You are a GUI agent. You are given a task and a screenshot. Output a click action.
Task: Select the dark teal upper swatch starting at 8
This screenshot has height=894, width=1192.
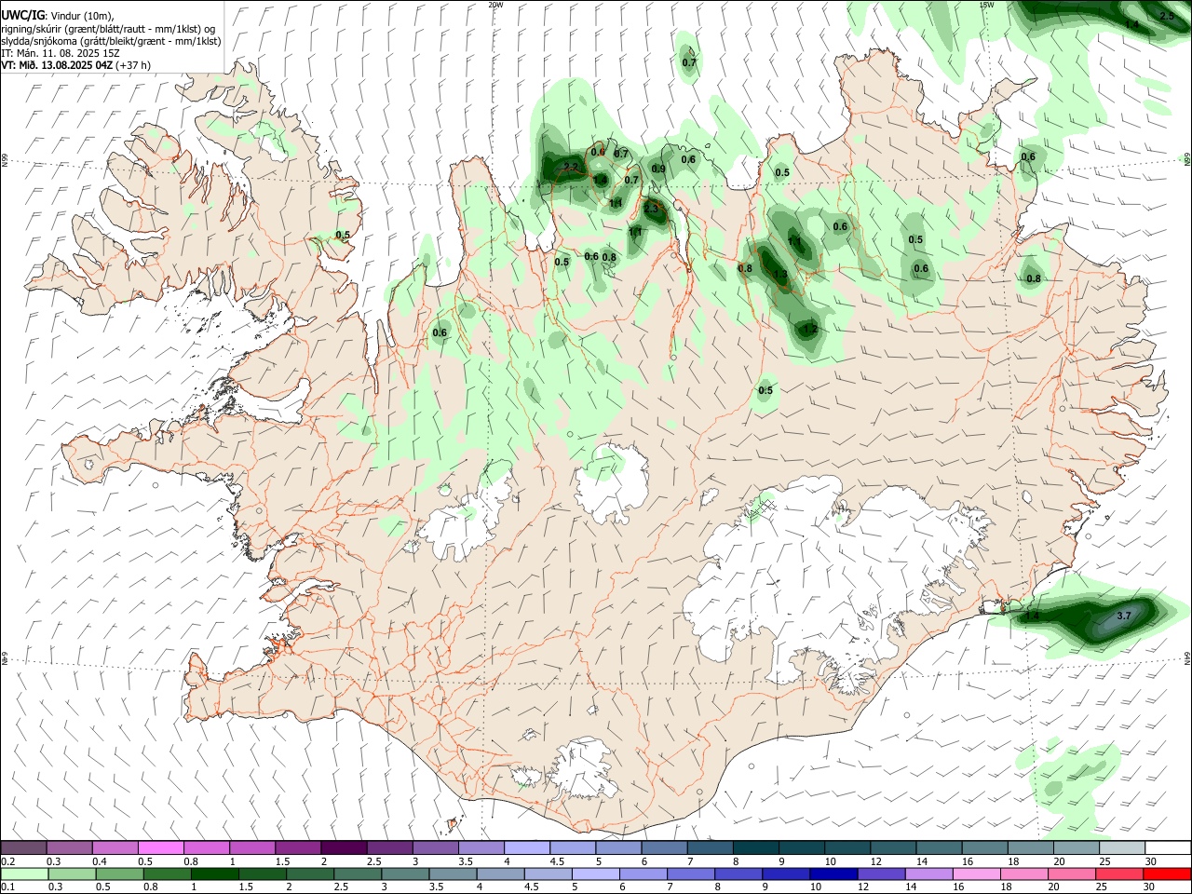[x=756, y=847]
